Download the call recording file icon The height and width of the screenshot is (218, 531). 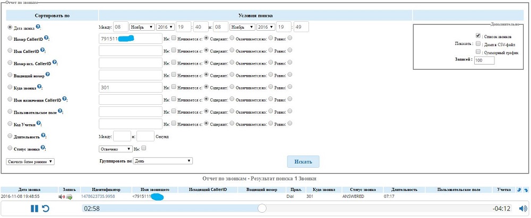click(69, 197)
